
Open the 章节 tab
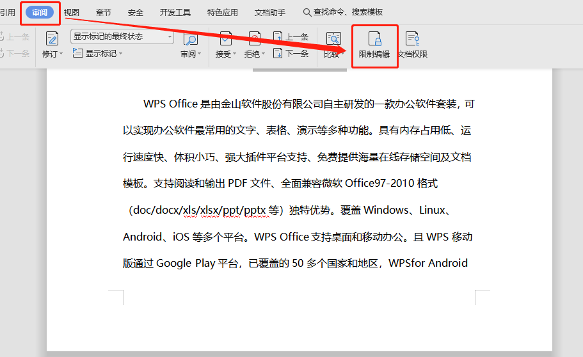[x=103, y=12]
